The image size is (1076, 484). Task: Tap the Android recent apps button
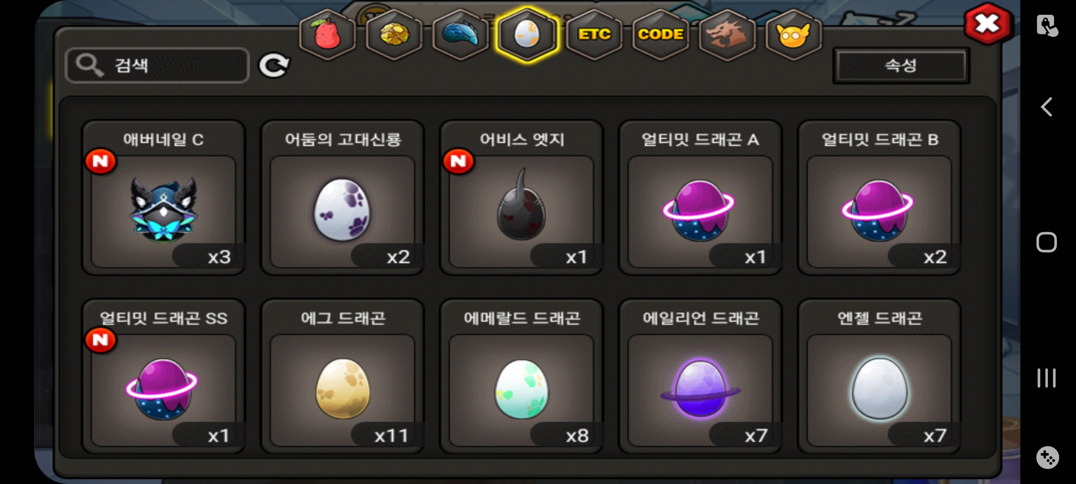(x=1047, y=378)
